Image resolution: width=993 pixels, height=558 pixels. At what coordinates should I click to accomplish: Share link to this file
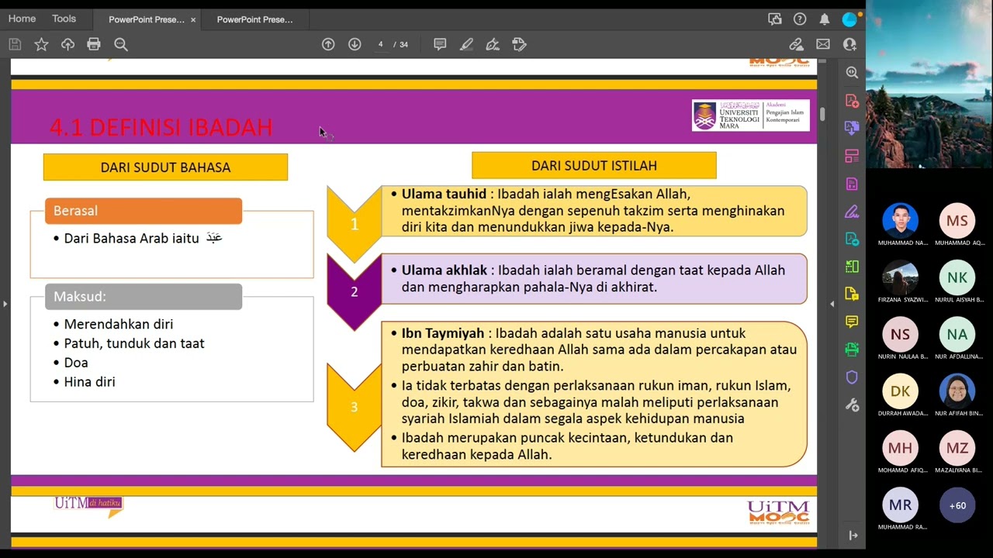pos(797,45)
